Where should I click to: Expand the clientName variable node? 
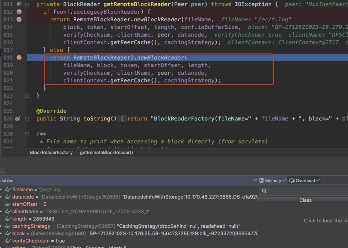click(x=1, y=211)
